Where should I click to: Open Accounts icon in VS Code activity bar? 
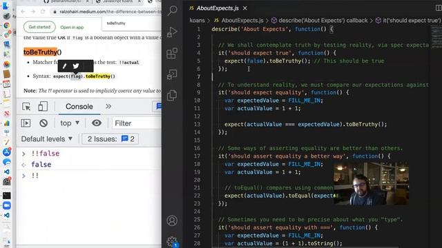pyautogui.click(x=172, y=220)
